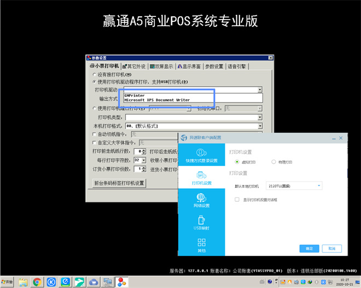Image resolution: width=361 pixels, height=288 pixels.
Task: Select 虚拟打印 radio option
Action: click(237, 162)
